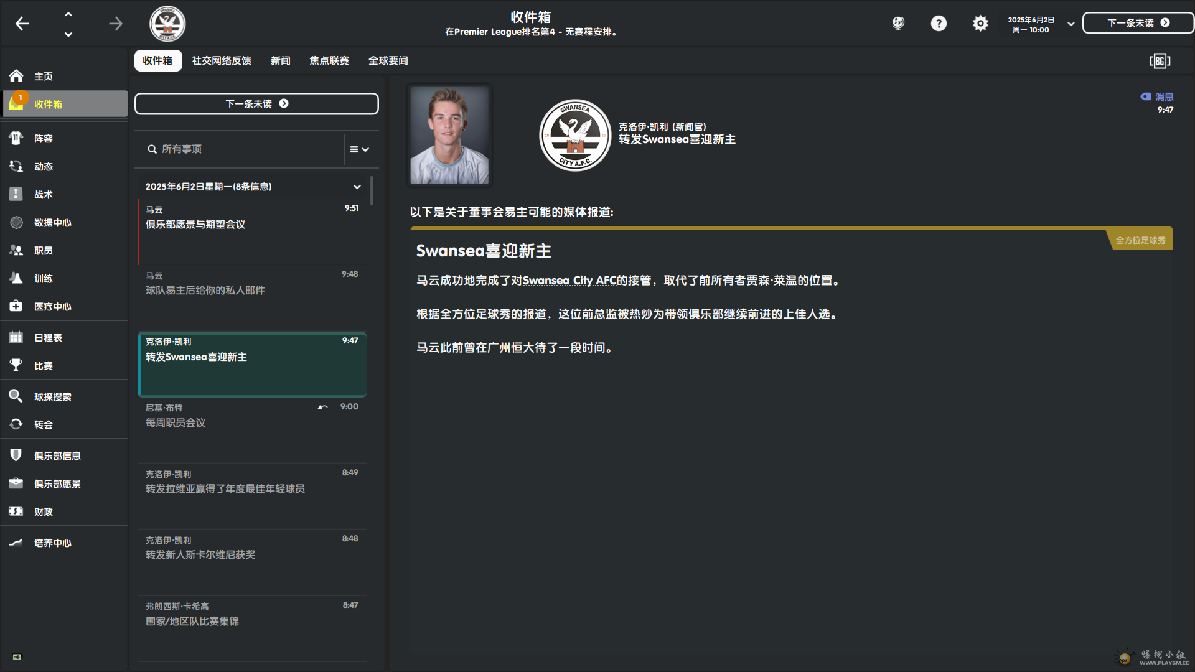Go forward with the right arrow icon
The image size is (1195, 672).
pos(116,24)
